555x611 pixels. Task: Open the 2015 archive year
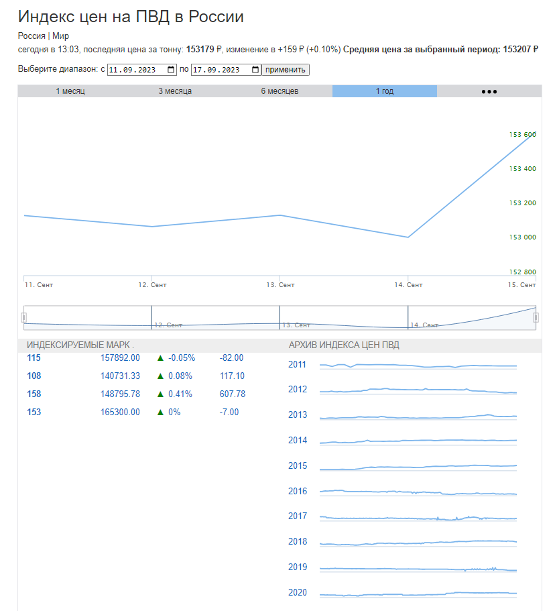pos(298,465)
